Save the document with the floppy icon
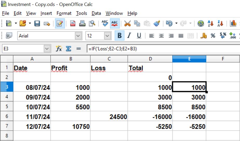This screenshot has width=240, height=141. (37, 23)
